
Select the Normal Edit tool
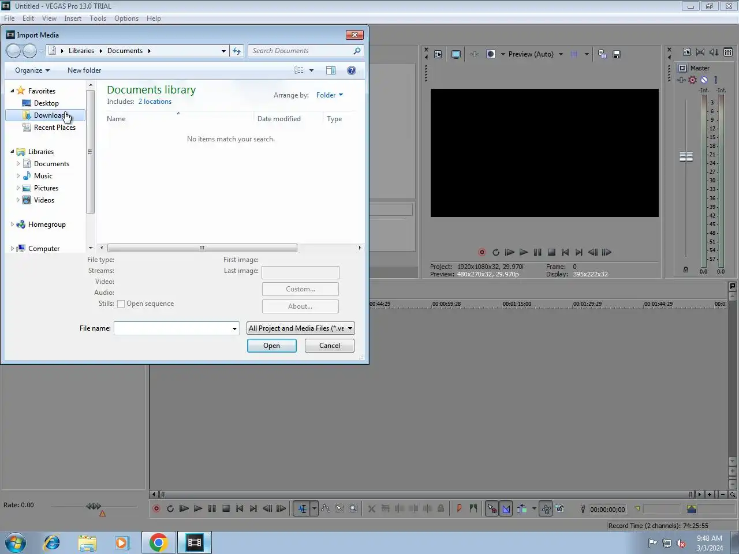(x=302, y=509)
